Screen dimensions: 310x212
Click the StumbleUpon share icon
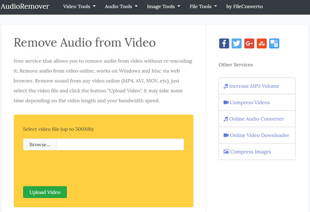pyautogui.click(x=262, y=43)
